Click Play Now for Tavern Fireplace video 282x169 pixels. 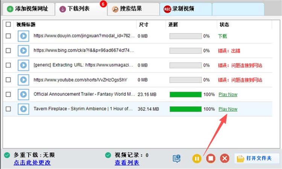click(228, 109)
